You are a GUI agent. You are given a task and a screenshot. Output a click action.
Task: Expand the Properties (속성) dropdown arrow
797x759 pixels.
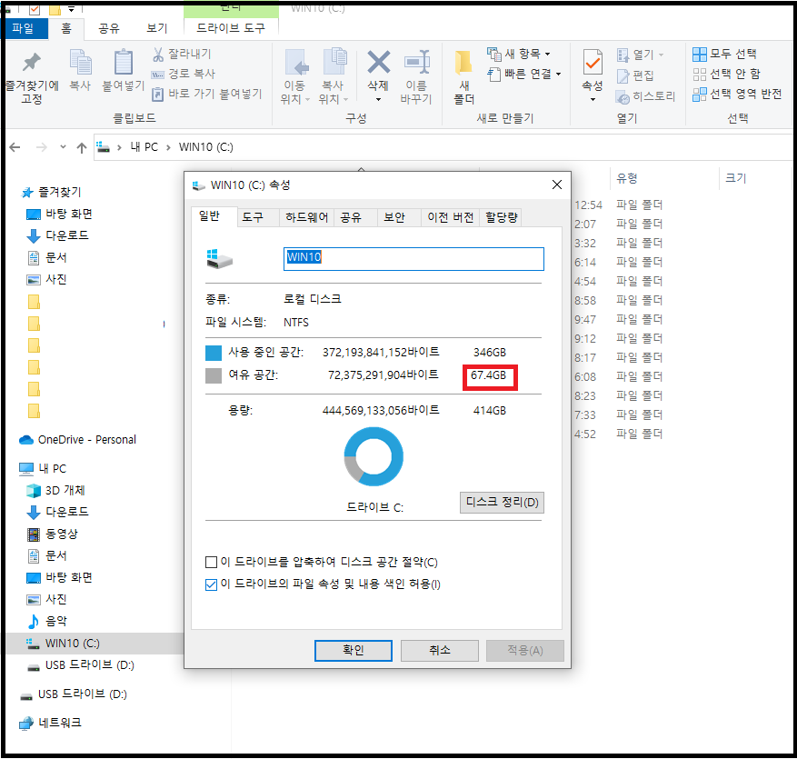(593, 100)
